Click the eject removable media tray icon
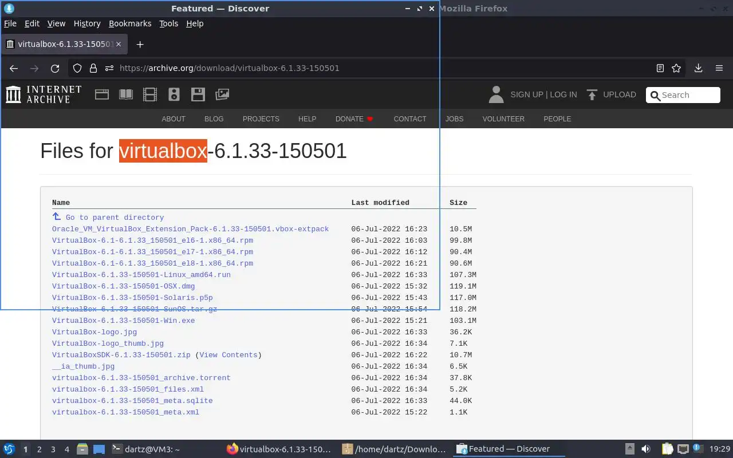The width and height of the screenshot is (733, 458). click(629, 449)
